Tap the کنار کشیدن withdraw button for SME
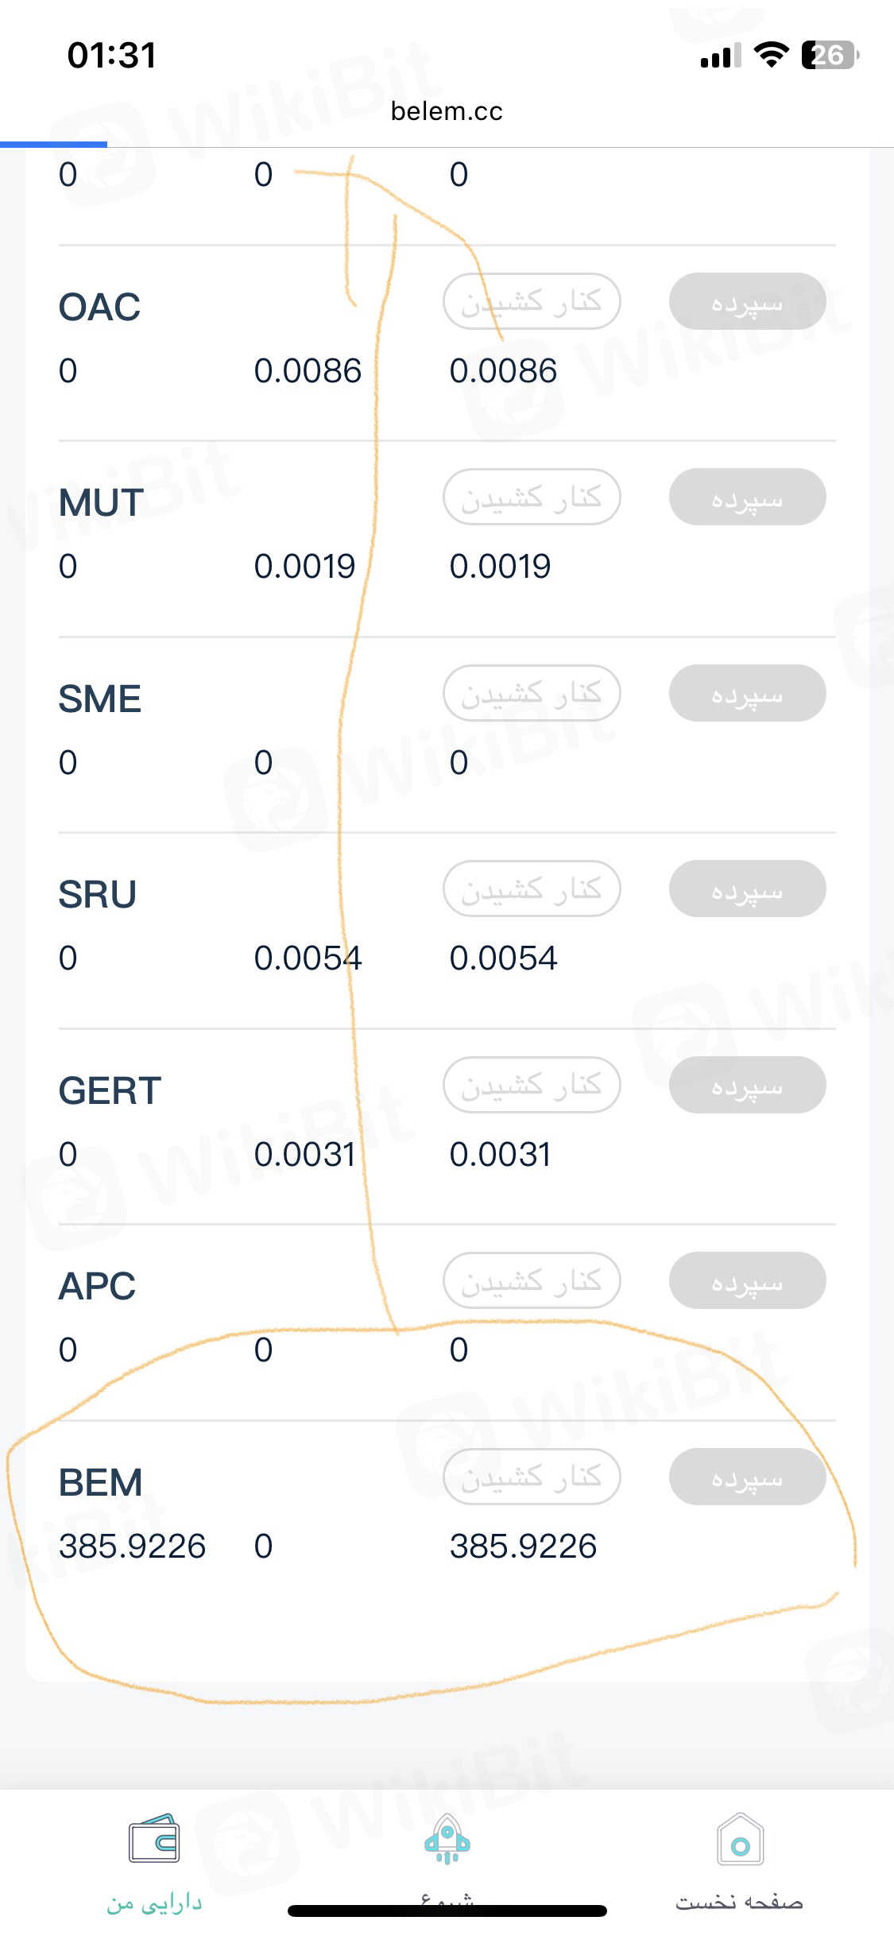Viewport: 894px width, 1936px height. pyautogui.click(x=532, y=693)
